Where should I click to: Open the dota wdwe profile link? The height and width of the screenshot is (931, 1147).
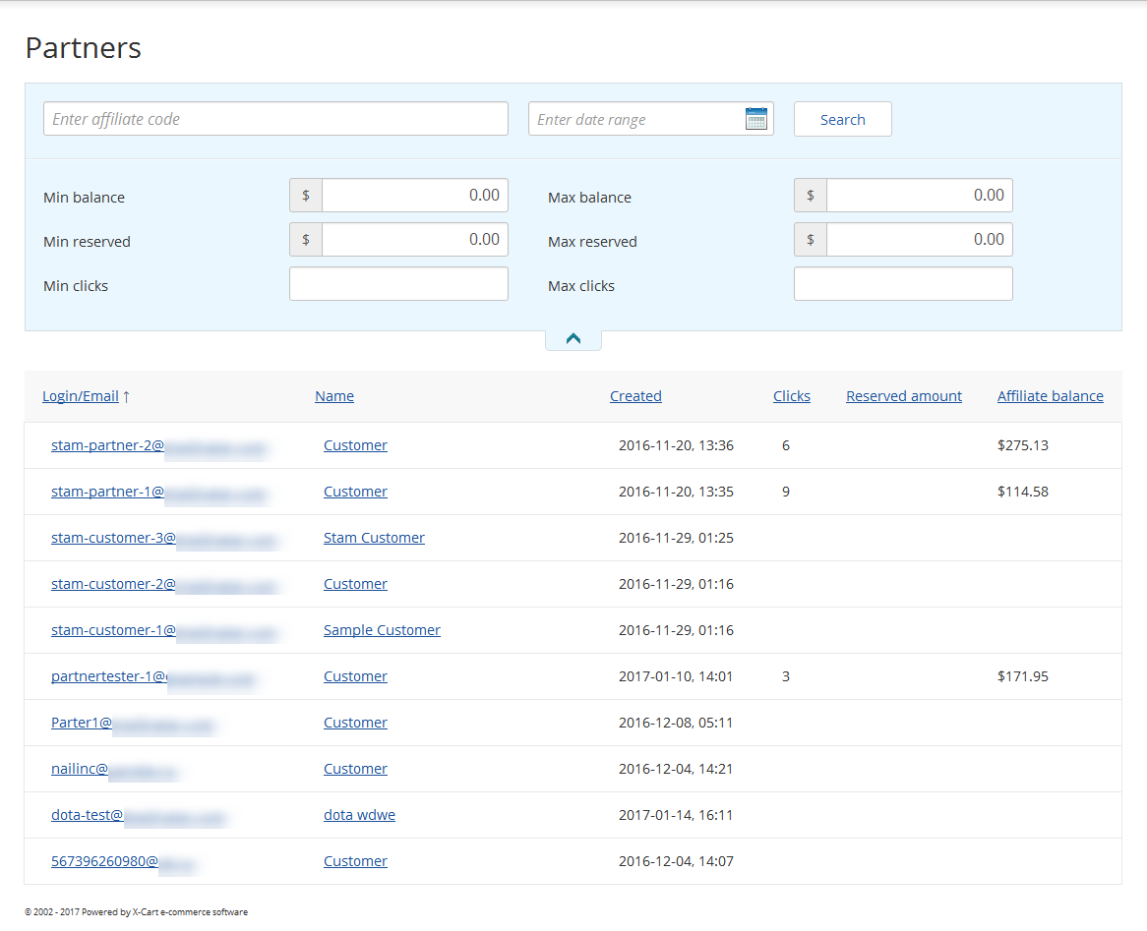pyautogui.click(x=359, y=815)
